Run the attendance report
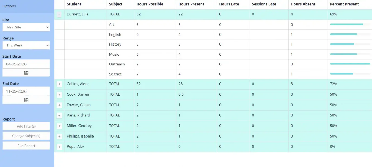372x167 pixels. 26,146
